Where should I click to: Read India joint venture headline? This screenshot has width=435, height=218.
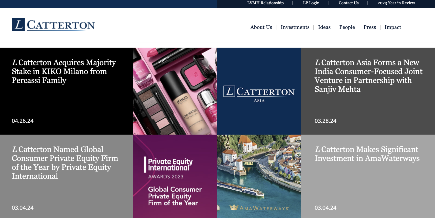[x=368, y=76]
